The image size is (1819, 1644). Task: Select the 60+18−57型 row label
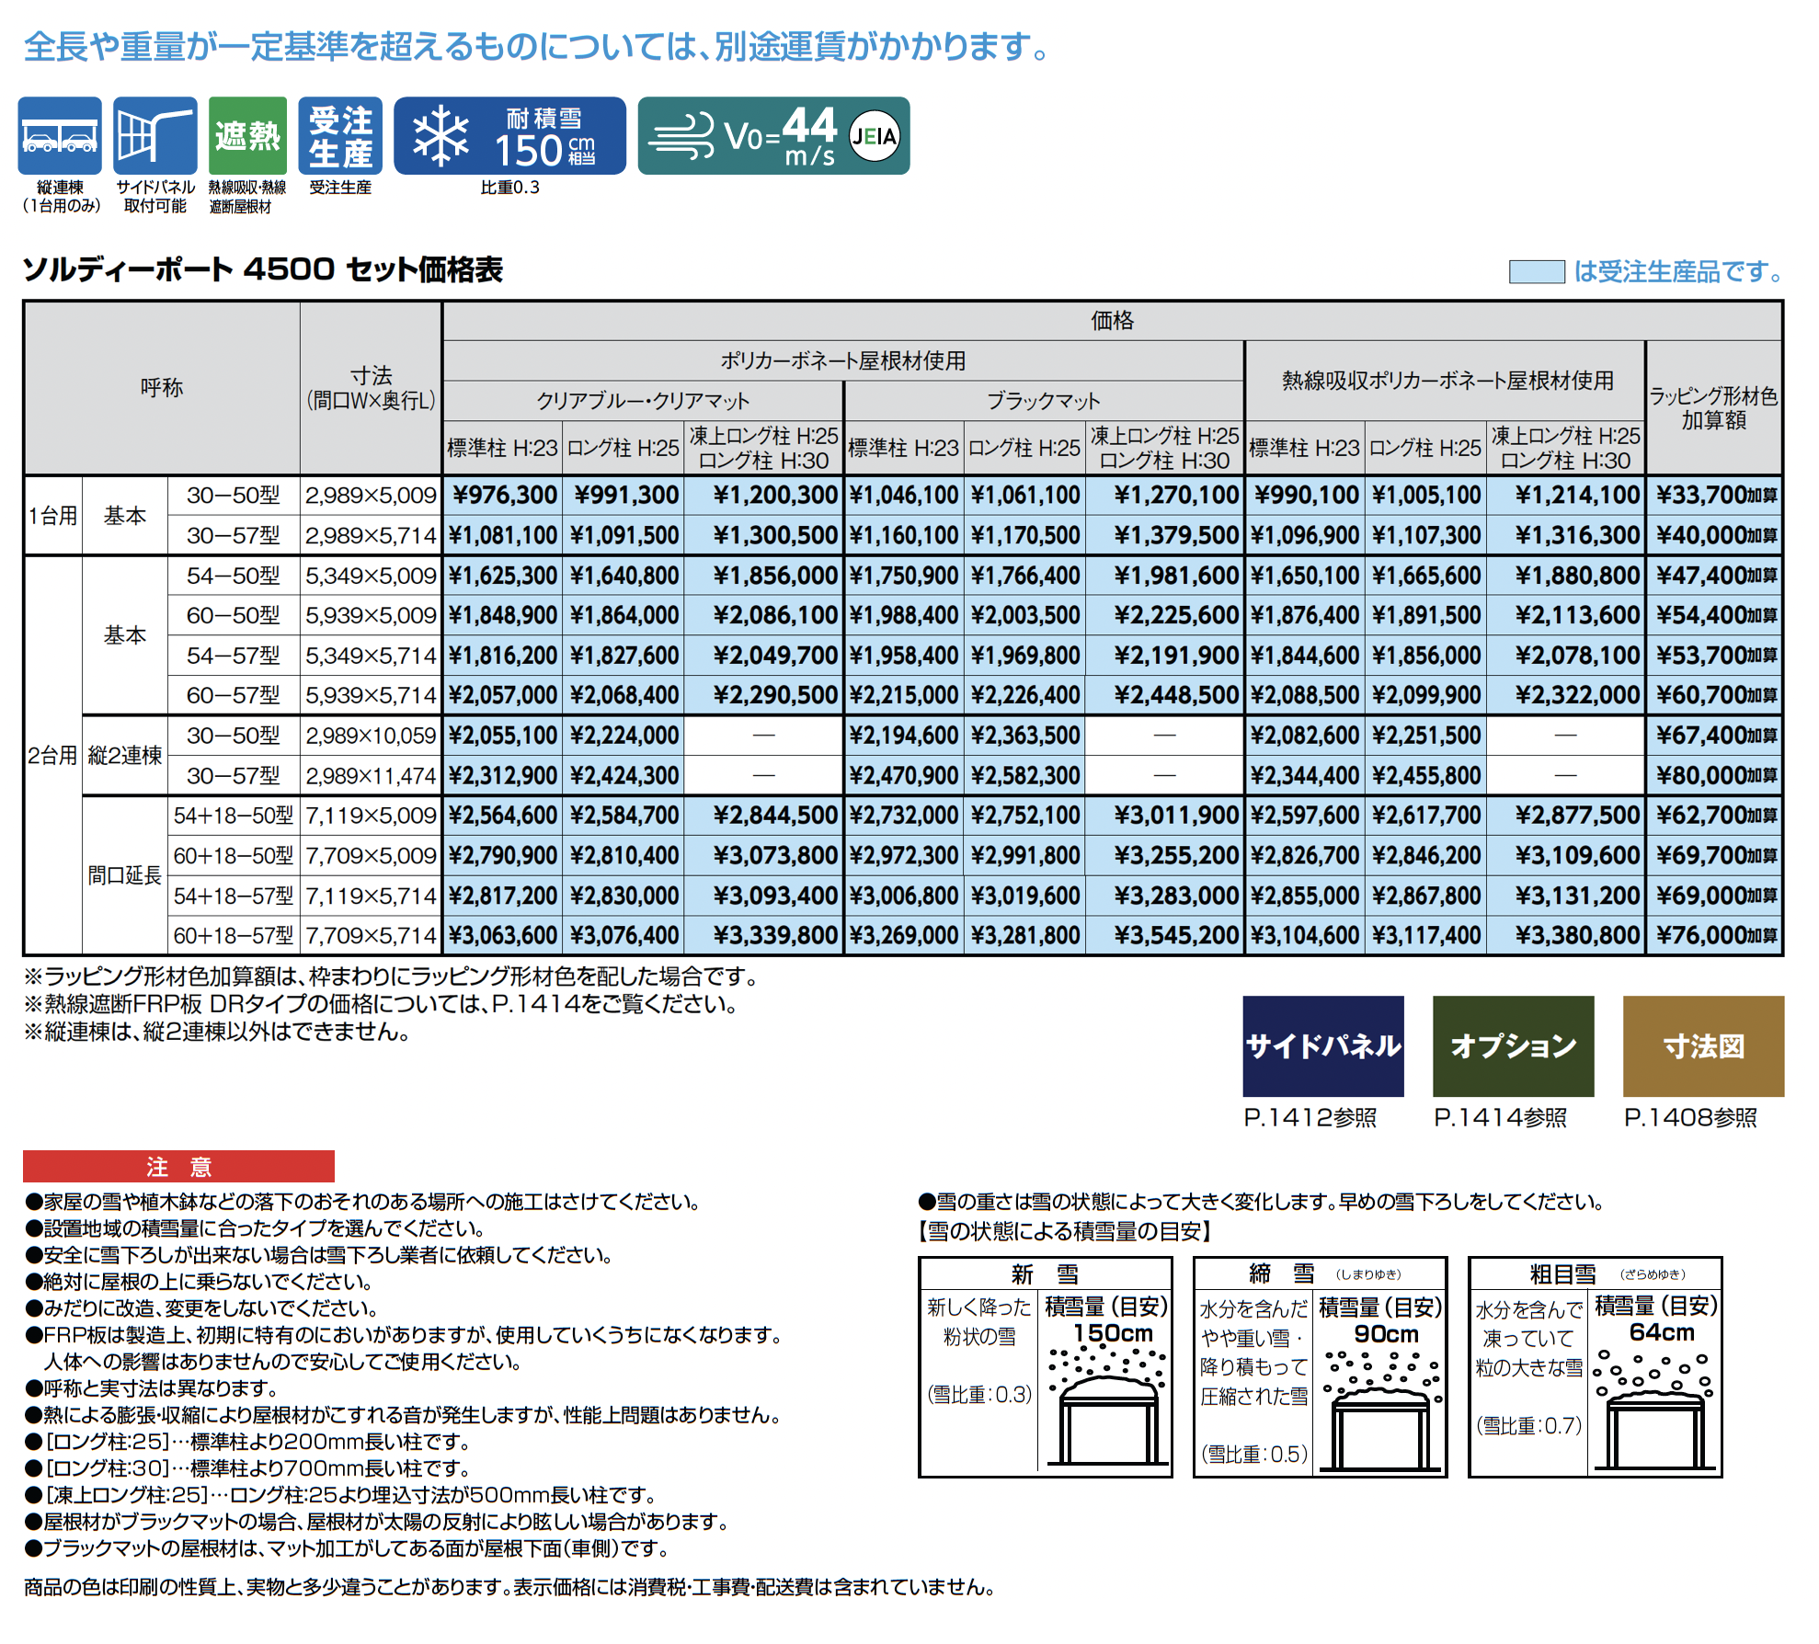234,936
